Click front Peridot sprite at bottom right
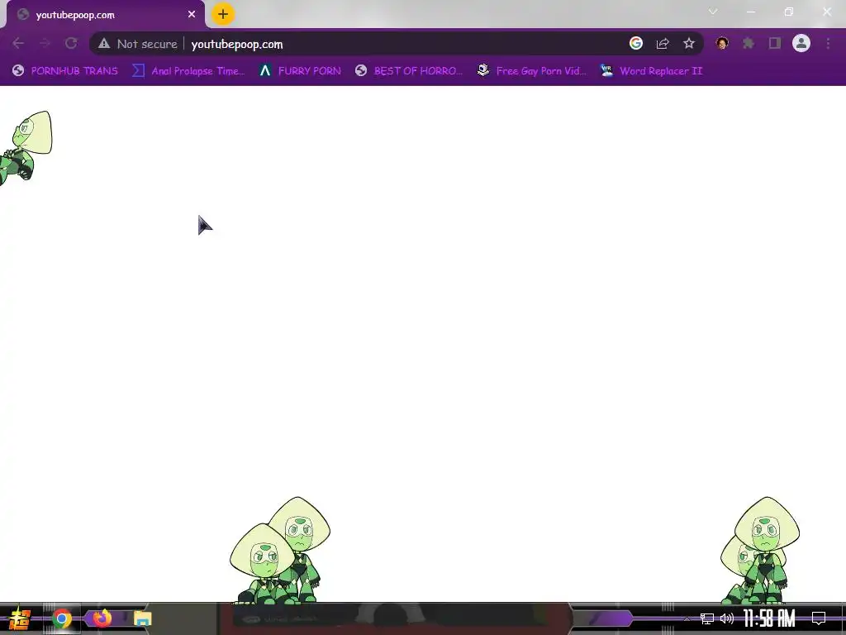Viewport: 846px width, 635px height. pyautogui.click(x=766, y=549)
